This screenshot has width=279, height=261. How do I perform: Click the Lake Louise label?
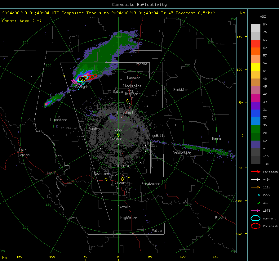(x=24, y=152)
